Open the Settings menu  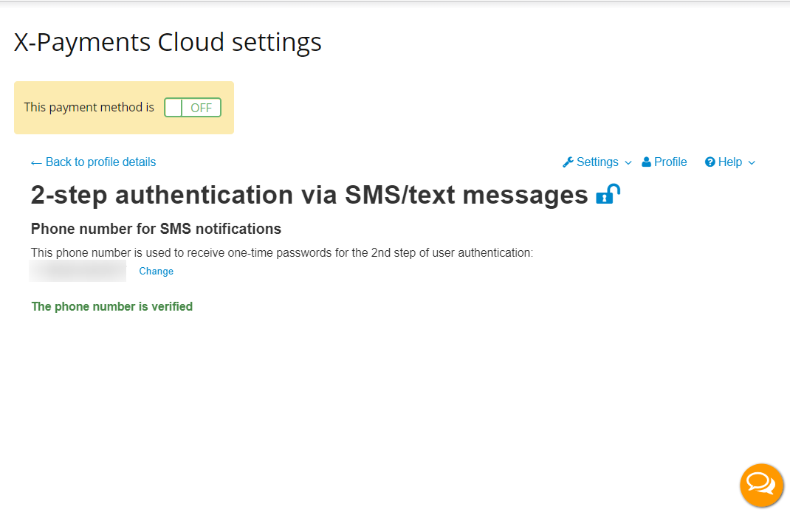(x=597, y=162)
